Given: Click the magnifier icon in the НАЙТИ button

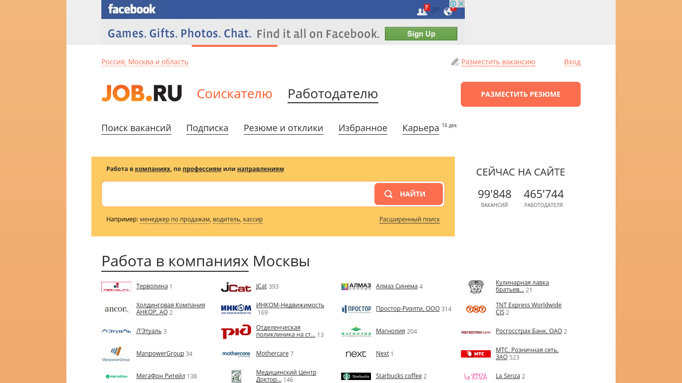Looking at the screenshot, I should point(388,194).
